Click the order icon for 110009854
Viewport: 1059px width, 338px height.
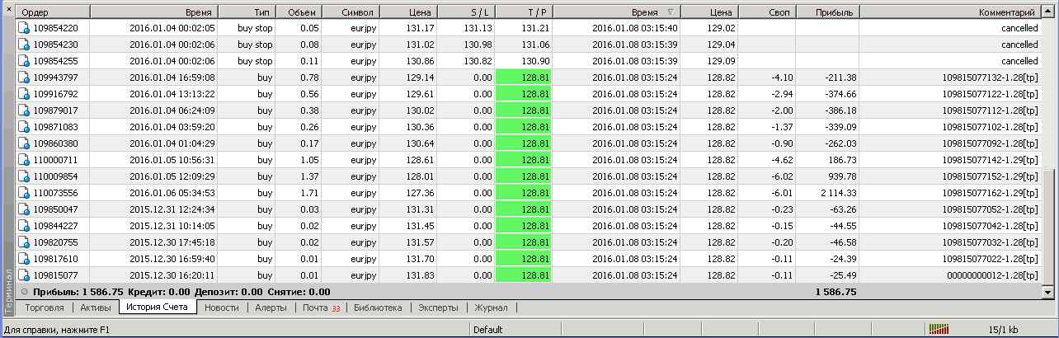(x=24, y=176)
